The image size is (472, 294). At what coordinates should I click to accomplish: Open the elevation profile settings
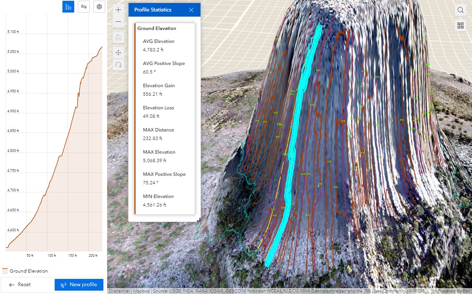(99, 6)
